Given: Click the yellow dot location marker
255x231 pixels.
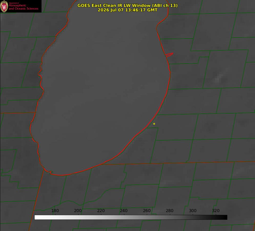Looking at the screenshot, I should [x=154, y=124].
